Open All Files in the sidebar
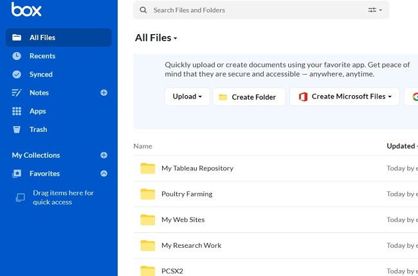The height and width of the screenshot is (276, 418). [x=59, y=37]
